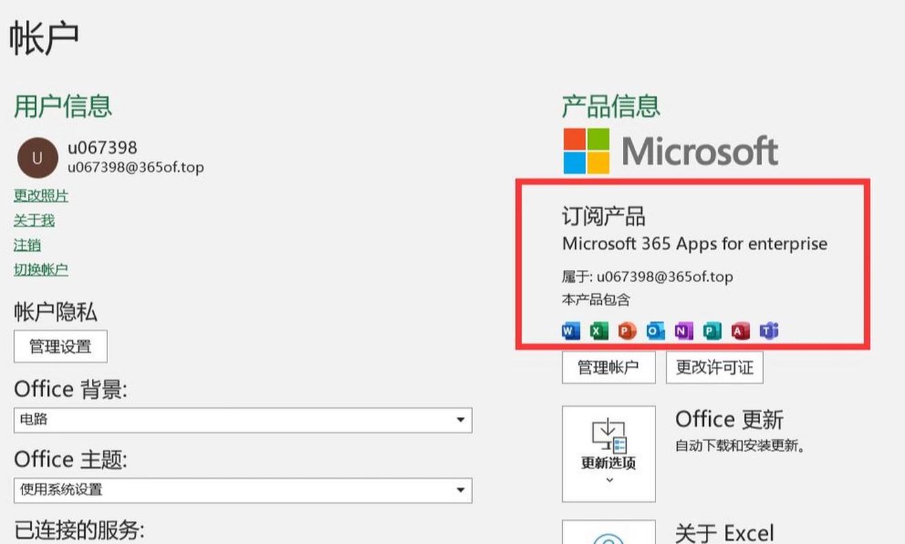Click the 切换帐户 switch account link
This screenshot has height=544, width=905.
(x=41, y=269)
